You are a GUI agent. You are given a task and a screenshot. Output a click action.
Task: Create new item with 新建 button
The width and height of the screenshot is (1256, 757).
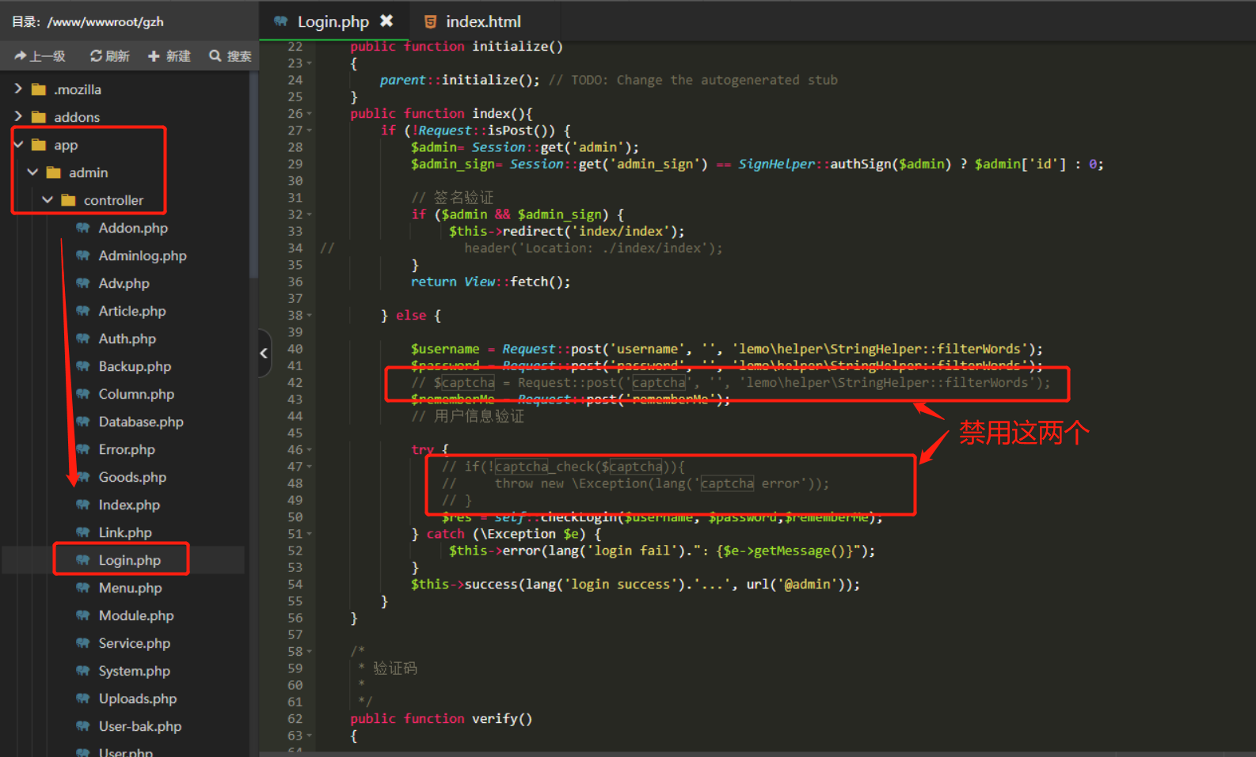tap(169, 55)
